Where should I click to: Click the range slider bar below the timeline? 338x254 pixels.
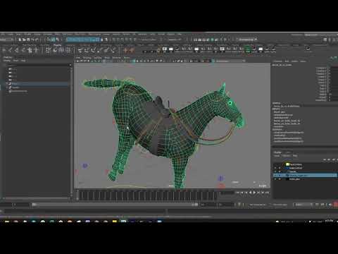[x=115, y=205]
